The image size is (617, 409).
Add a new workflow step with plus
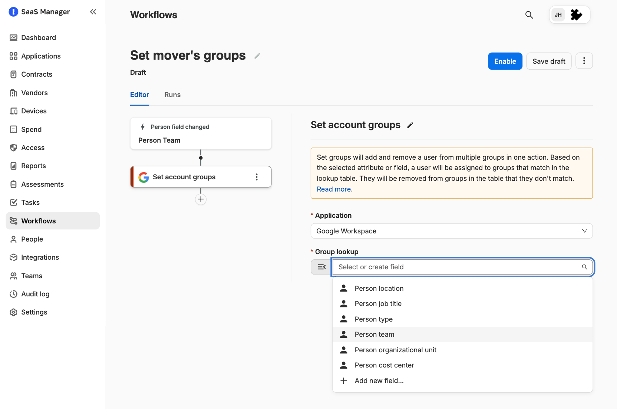[x=201, y=199]
